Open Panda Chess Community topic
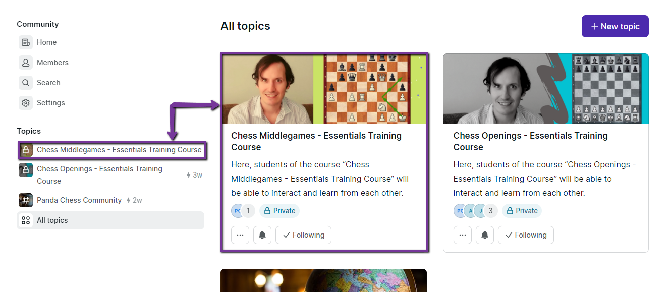The image size is (672, 292). [79, 200]
